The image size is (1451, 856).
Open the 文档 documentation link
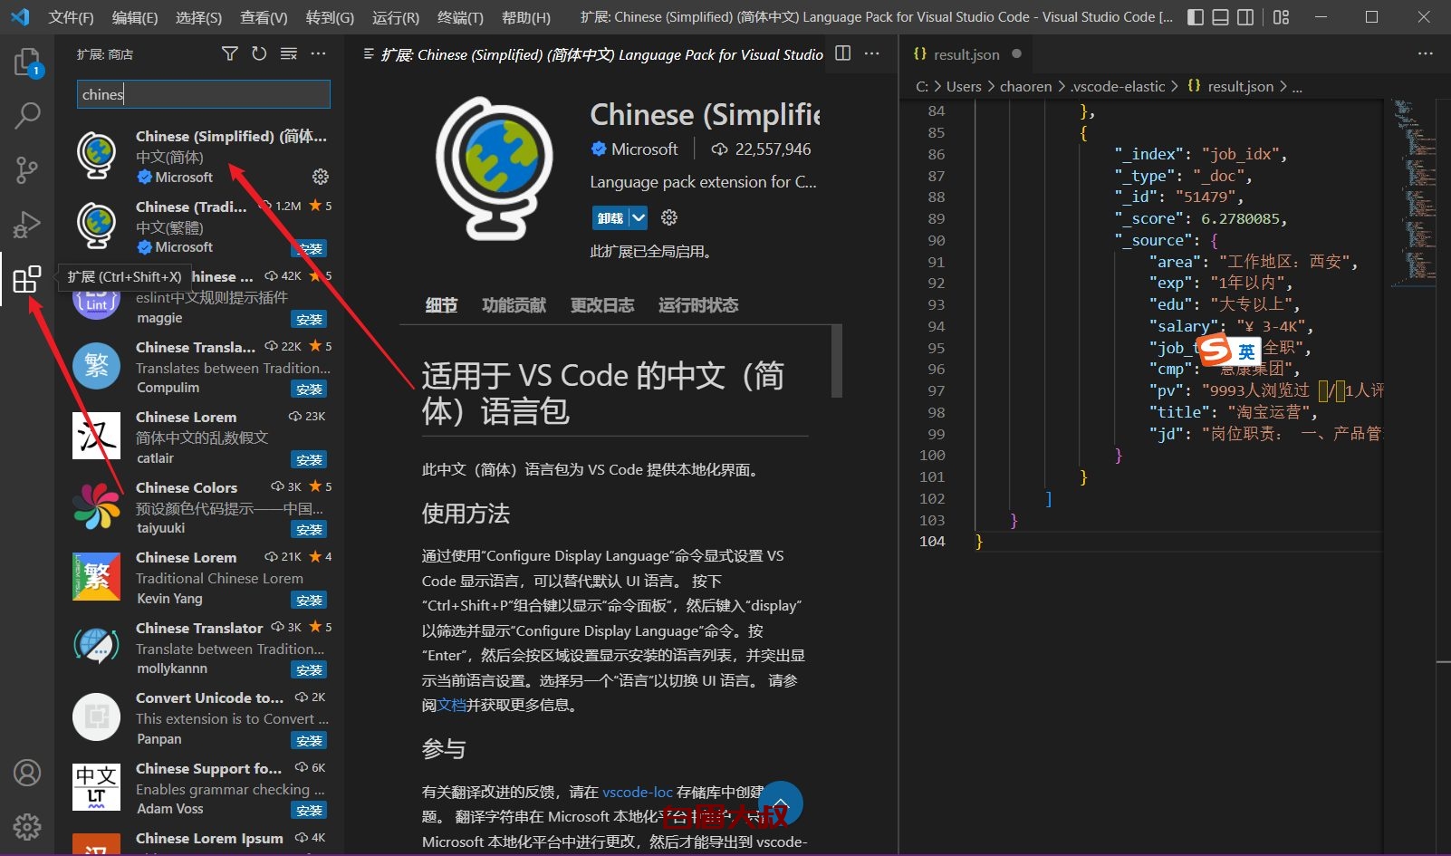[451, 705]
